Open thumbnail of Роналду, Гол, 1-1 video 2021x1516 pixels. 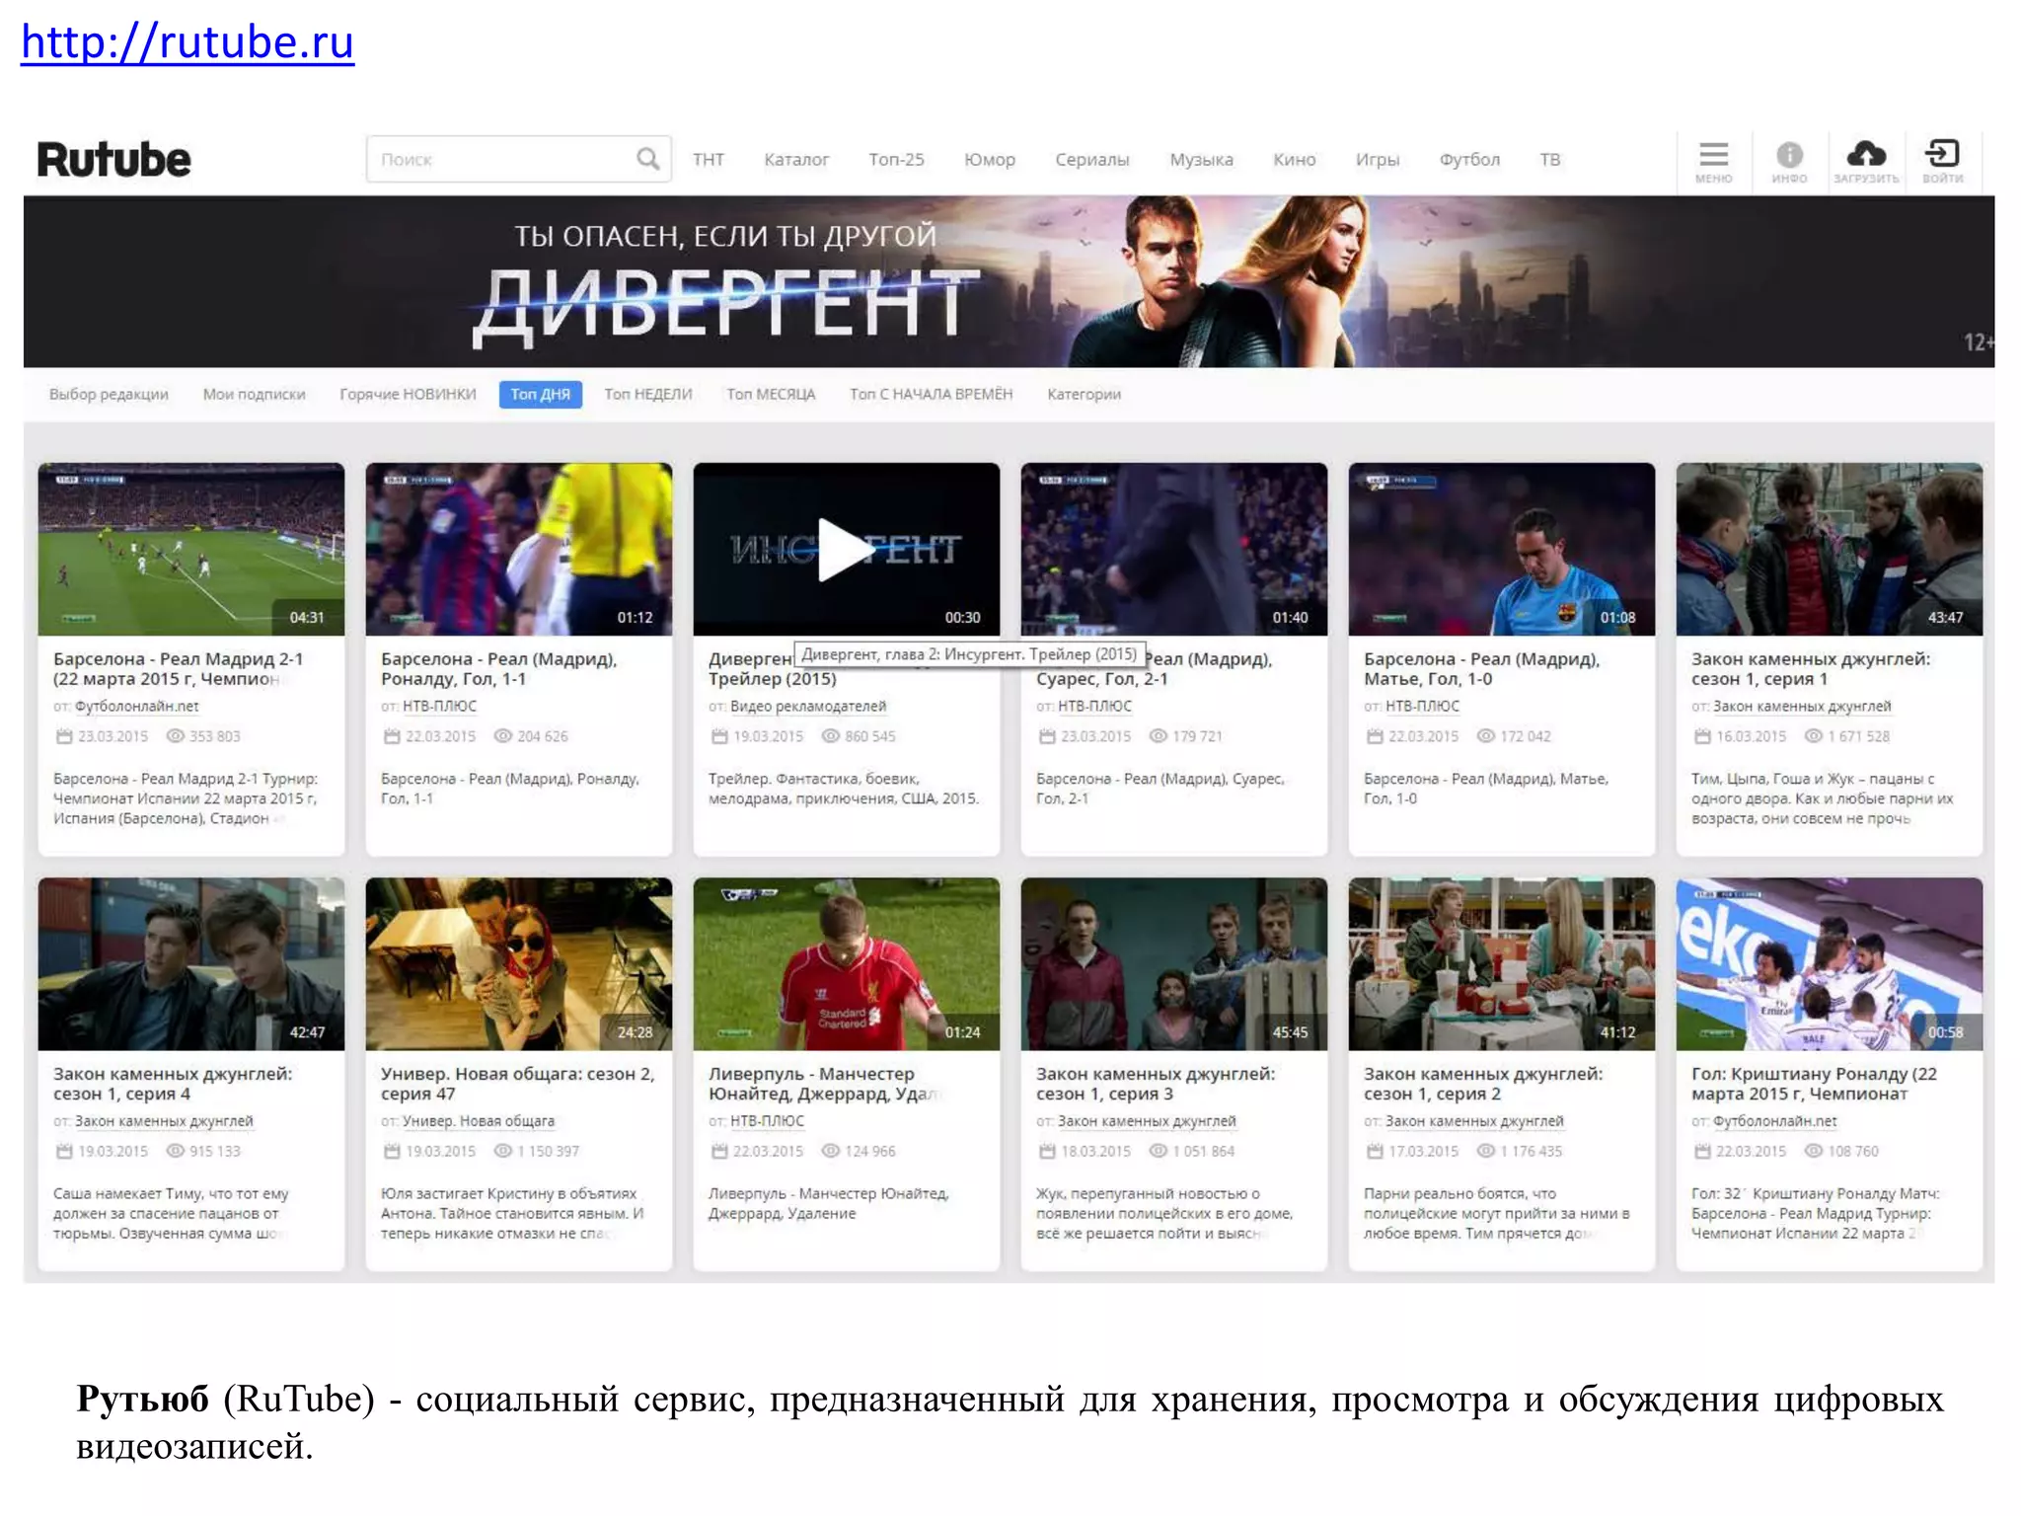pyautogui.click(x=519, y=550)
